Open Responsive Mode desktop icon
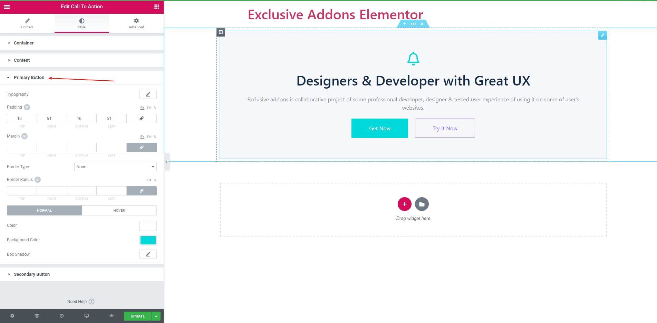The width and height of the screenshot is (657, 323). tap(87, 316)
